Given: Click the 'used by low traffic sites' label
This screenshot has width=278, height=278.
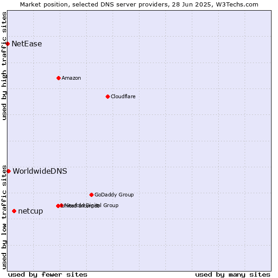Looking at the screenshot, I should coord(4,217).
